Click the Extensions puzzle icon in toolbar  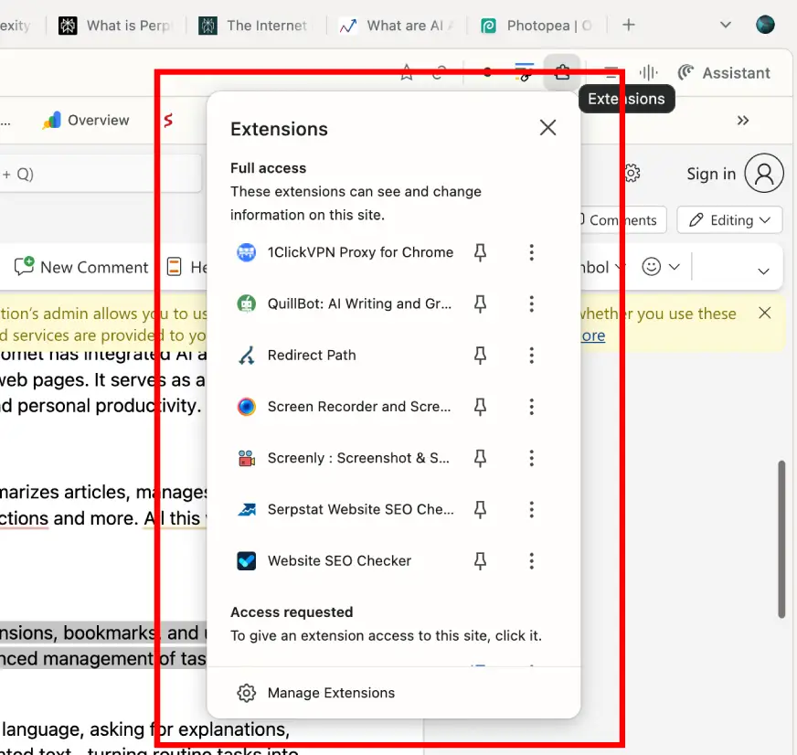point(562,72)
